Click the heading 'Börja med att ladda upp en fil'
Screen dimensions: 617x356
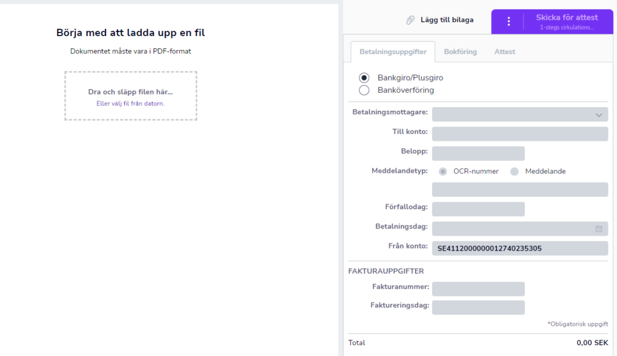tap(130, 33)
